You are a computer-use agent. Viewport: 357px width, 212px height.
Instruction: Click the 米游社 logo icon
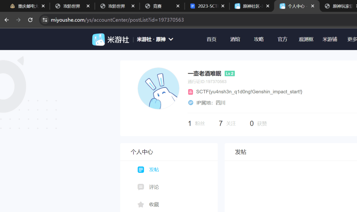(98, 39)
